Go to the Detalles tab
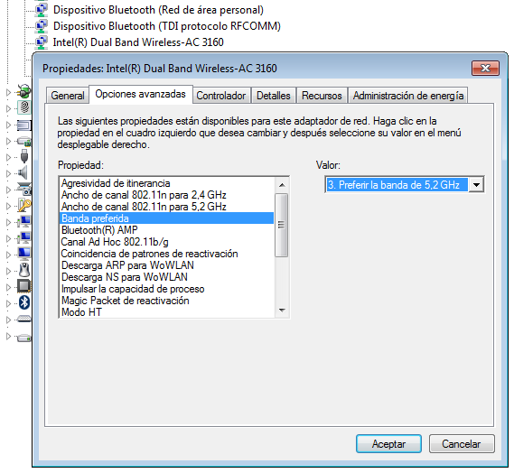This screenshot has width=514, height=473. pos(274,96)
